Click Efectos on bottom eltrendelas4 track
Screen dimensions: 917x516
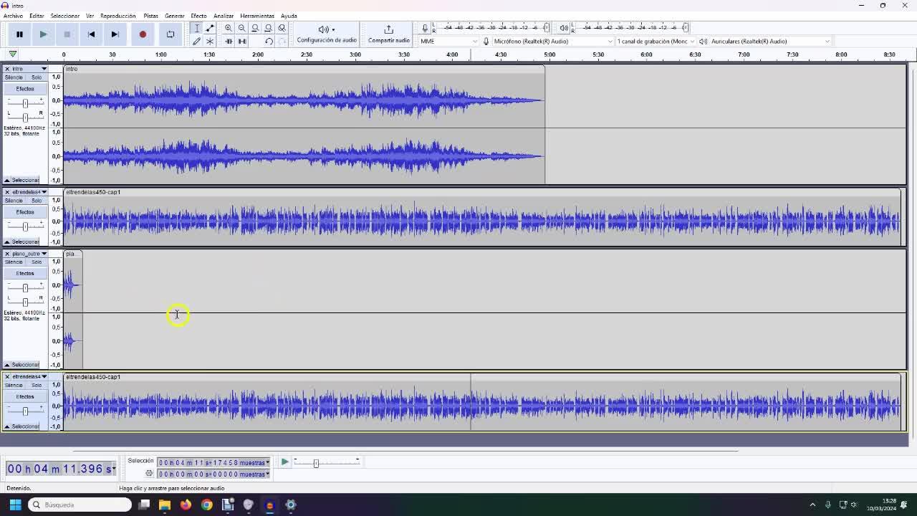pyautogui.click(x=25, y=397)
